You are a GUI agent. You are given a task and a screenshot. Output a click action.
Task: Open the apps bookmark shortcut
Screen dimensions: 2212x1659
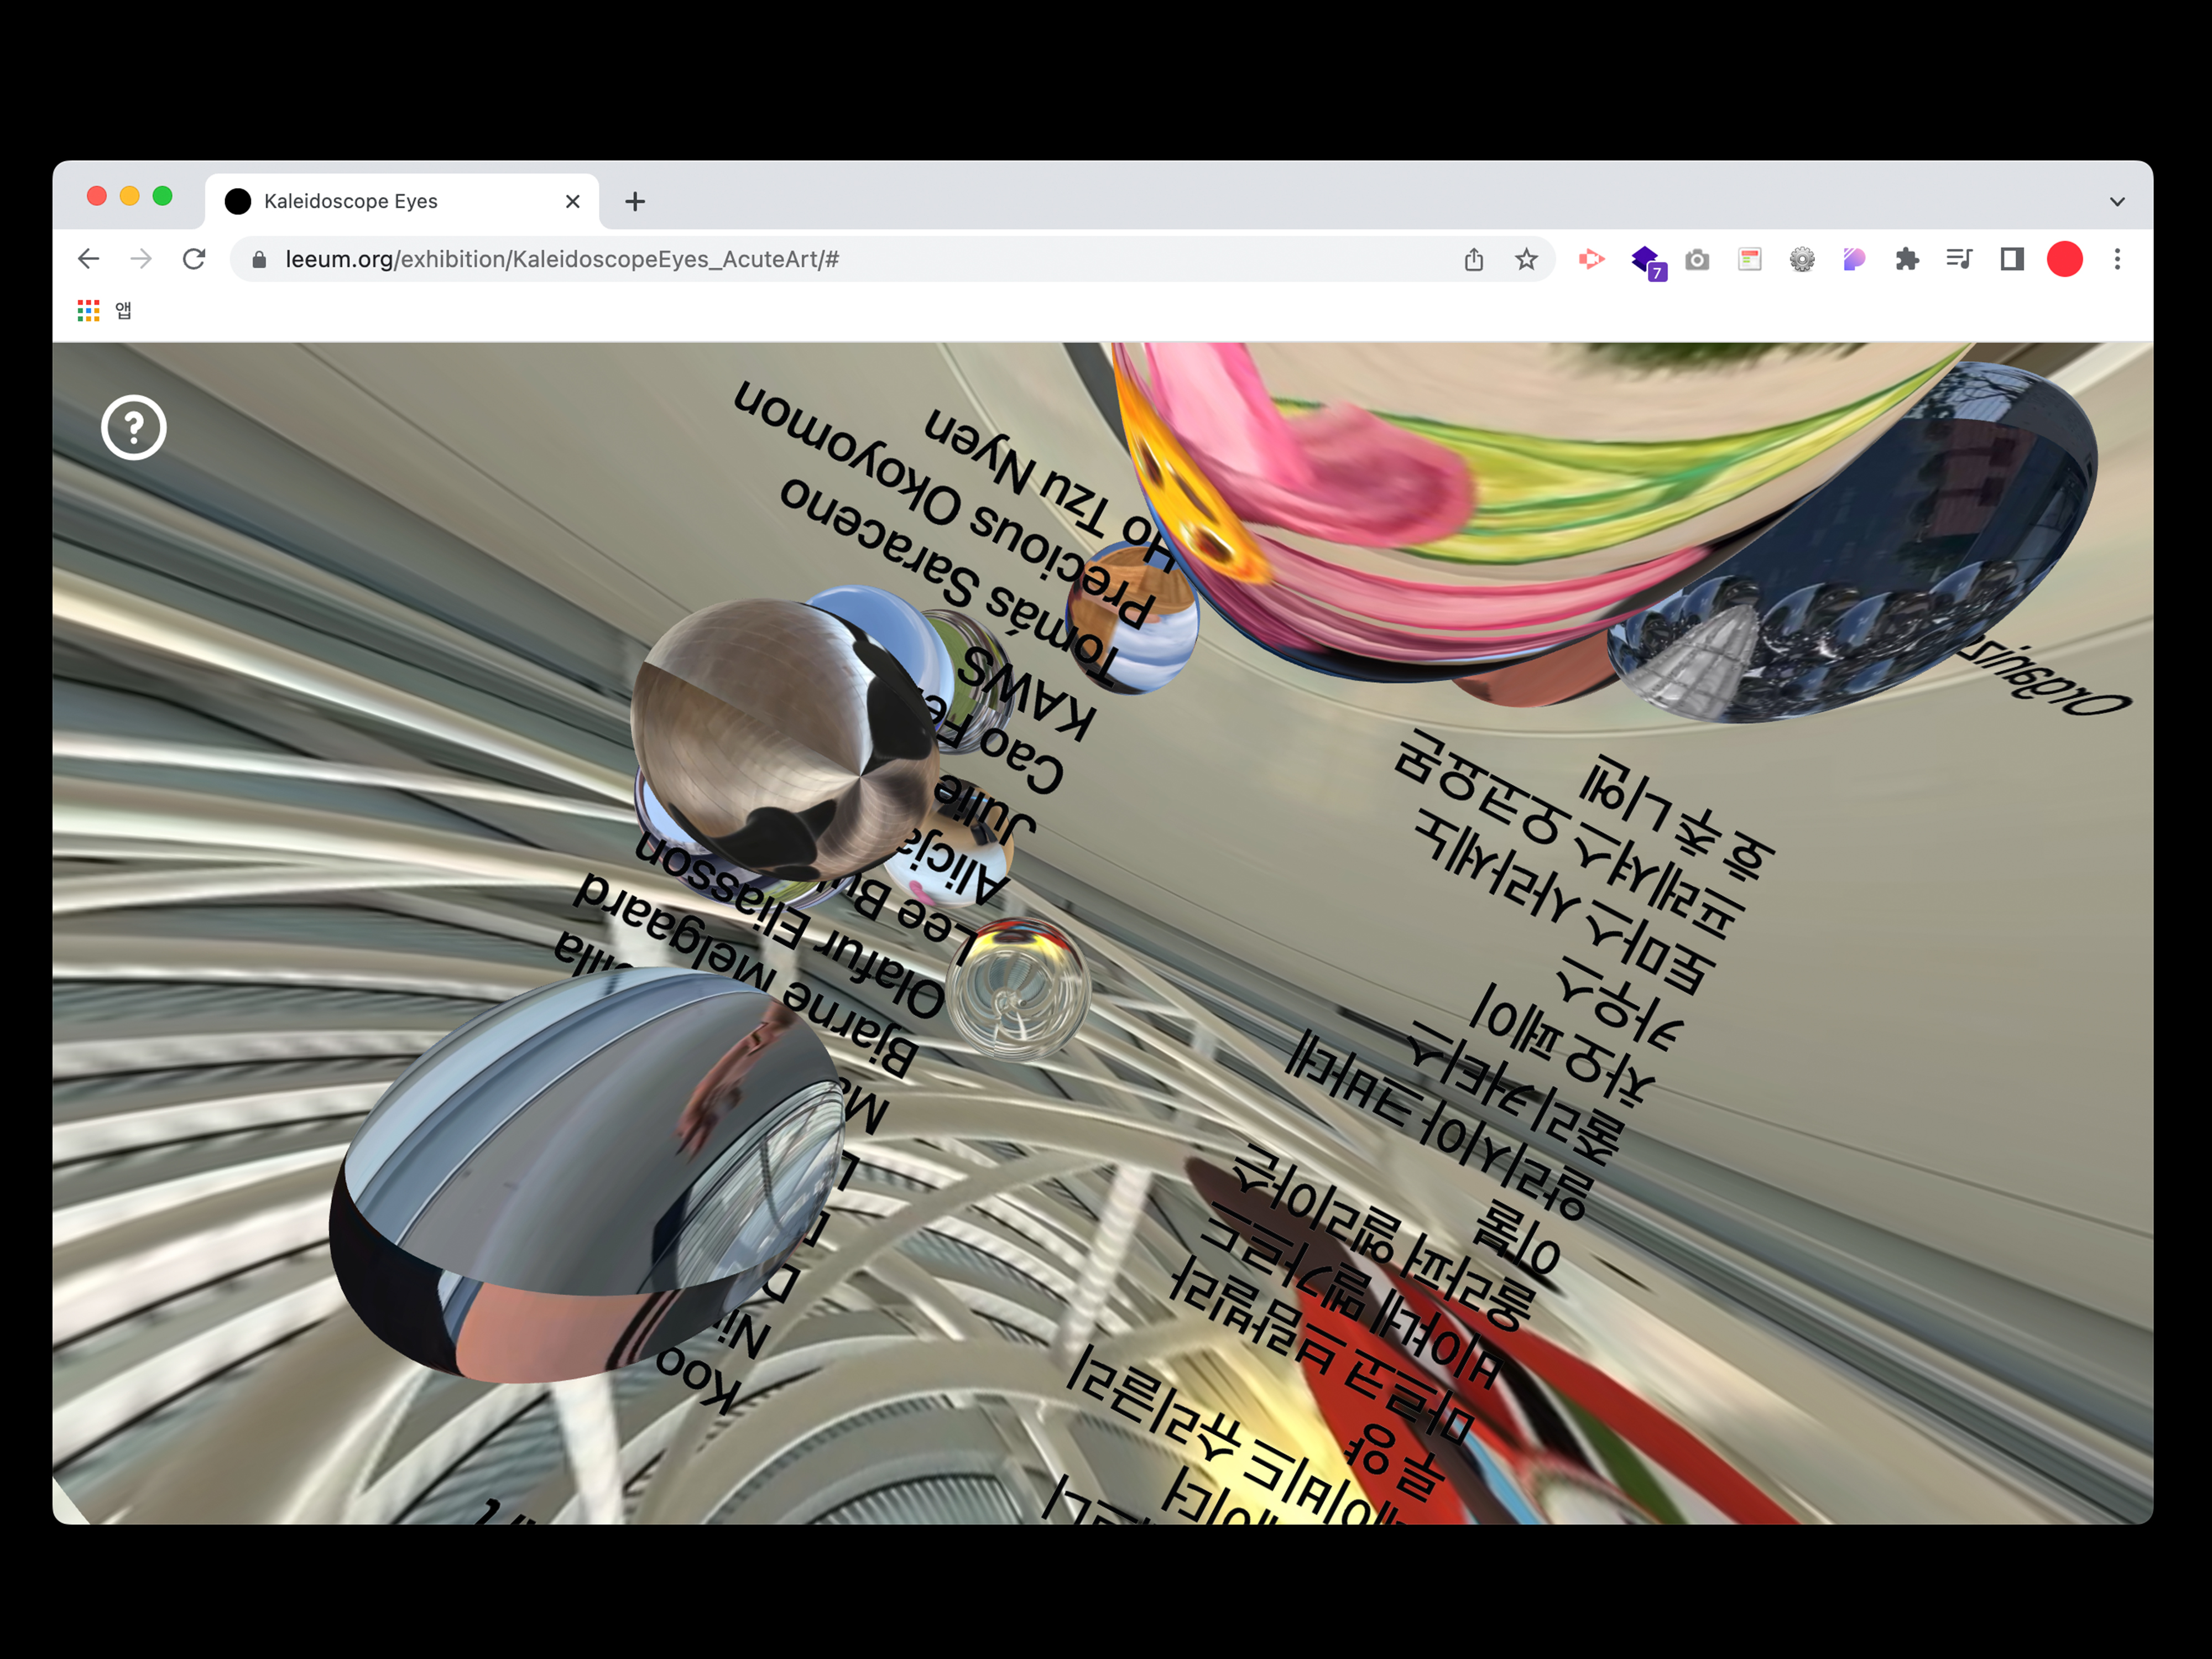pos(104,311)
